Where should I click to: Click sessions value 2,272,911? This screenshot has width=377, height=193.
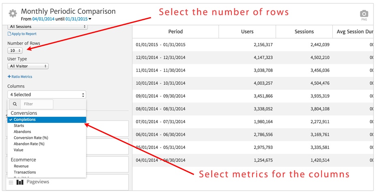[x=320, y=122]
